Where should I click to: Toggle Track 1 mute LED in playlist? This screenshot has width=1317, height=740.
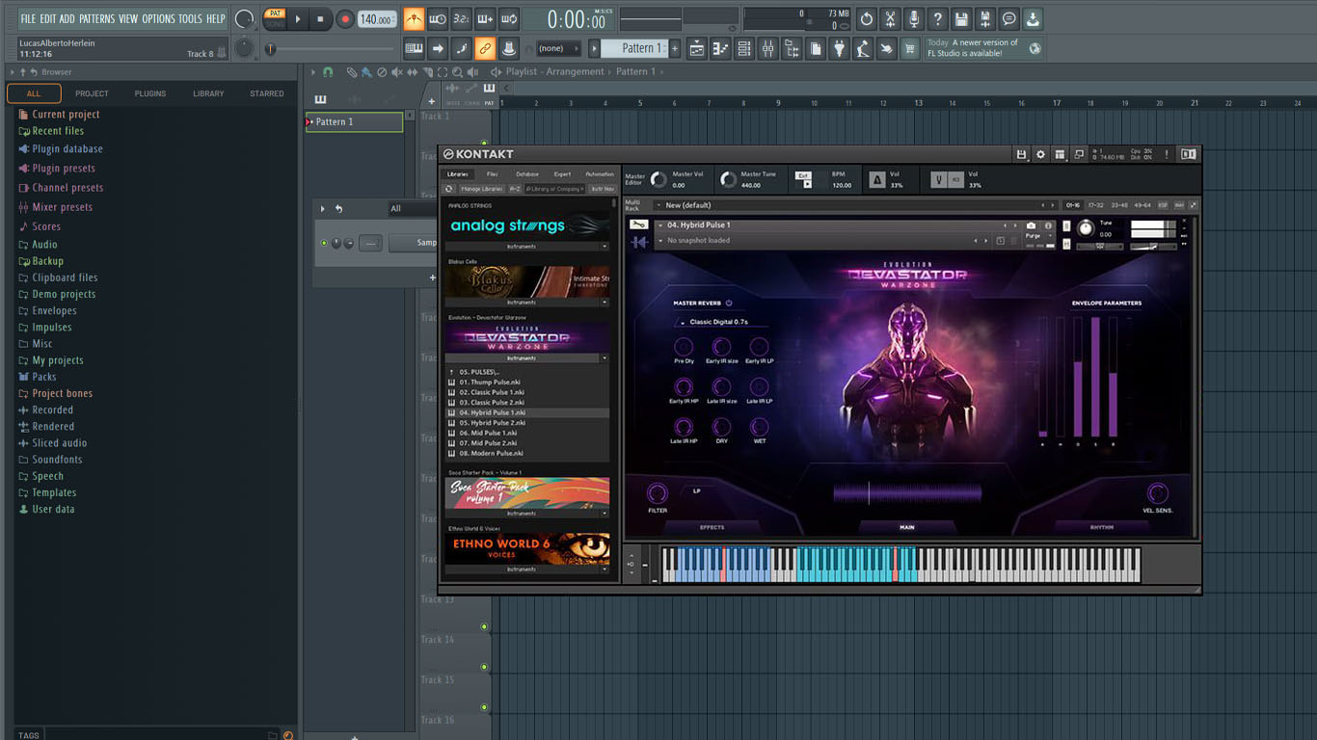pyautogui.click(x=485, y=145)
